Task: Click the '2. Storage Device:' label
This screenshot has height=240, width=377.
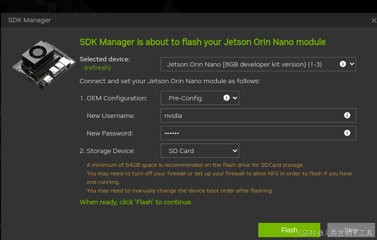Action: coord(107,151)
